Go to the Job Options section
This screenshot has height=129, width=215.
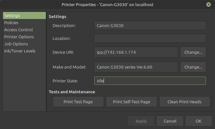pyautogui.click(x=16, y=44)
